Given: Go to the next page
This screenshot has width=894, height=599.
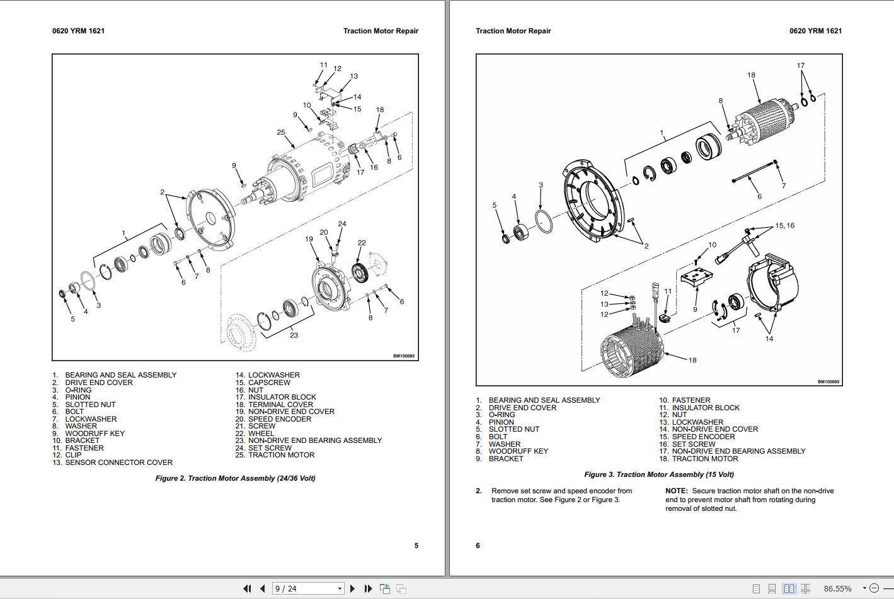Looking at the screenshot, I should 353,589.
